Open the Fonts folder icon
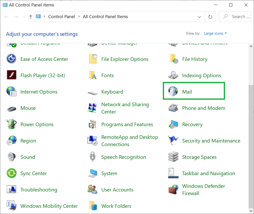The width and height of the screenshot is (254, 214). point(93,75)
